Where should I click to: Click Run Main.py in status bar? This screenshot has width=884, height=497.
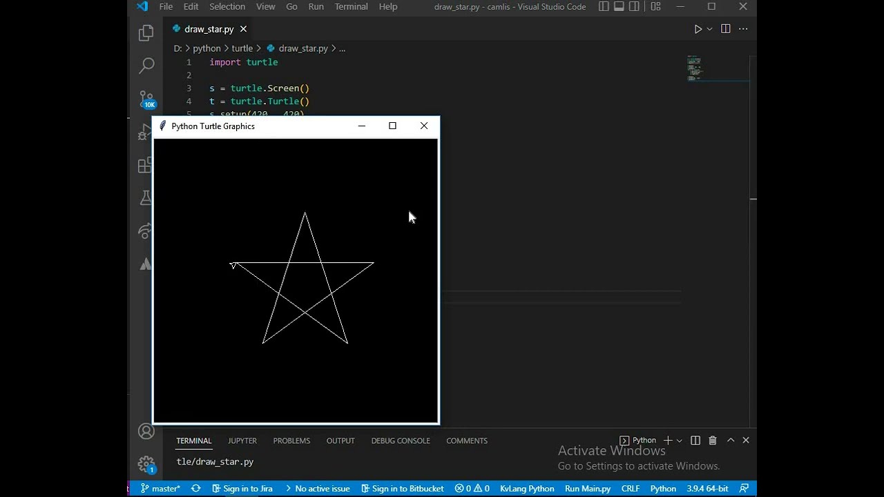pyautogui.click(x=588, y=489)
